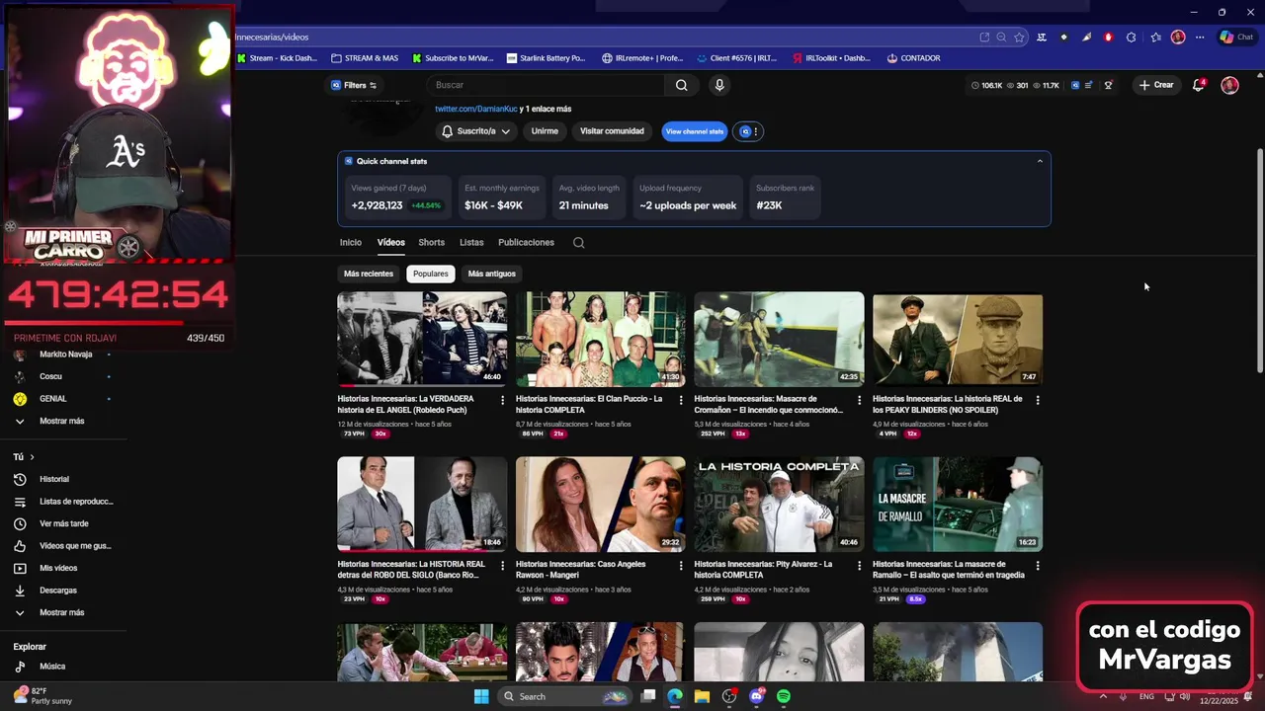
Task: Open Spotify from Windows taskbar
Action: point(784,696)
